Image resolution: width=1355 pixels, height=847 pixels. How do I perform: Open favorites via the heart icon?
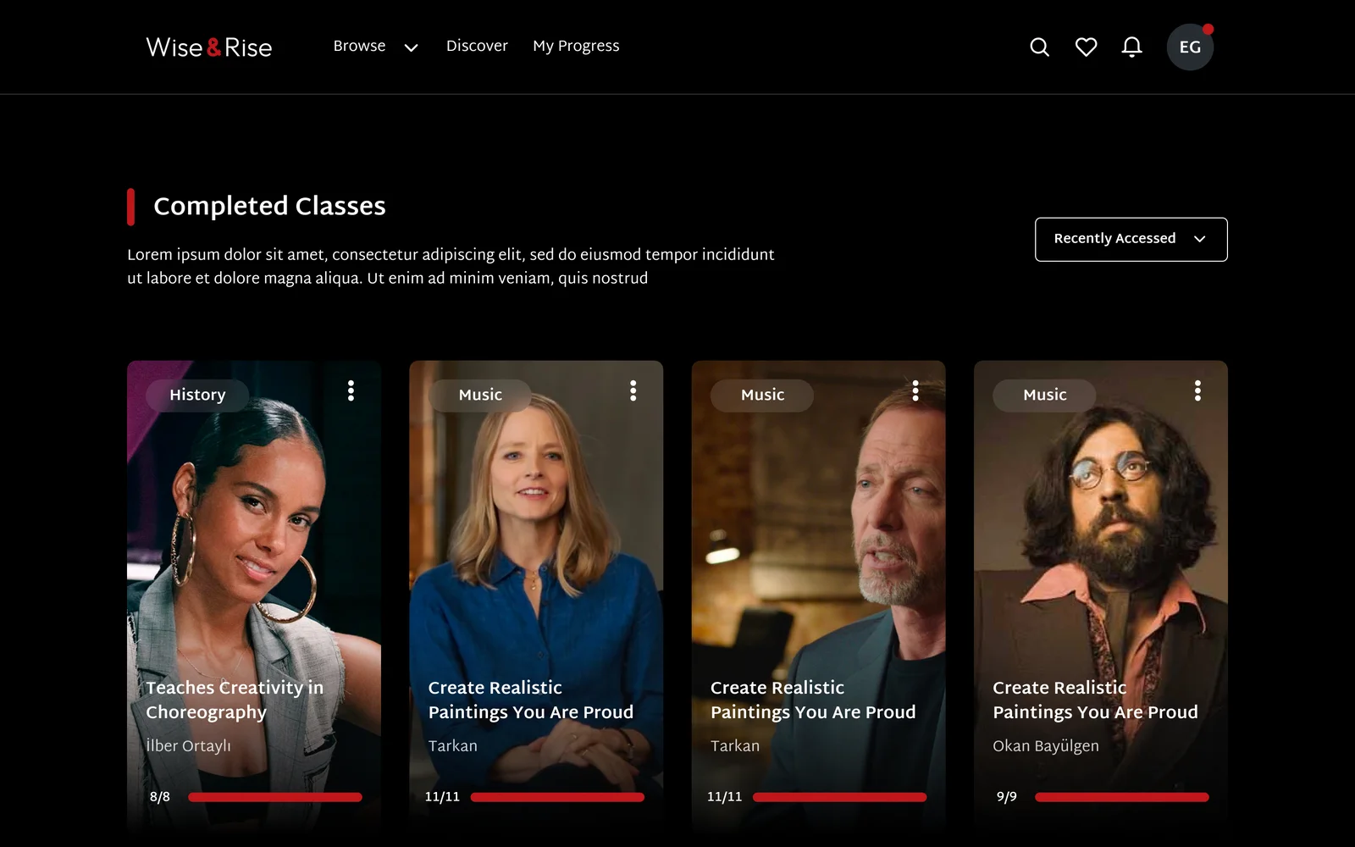pos(1086,47)
